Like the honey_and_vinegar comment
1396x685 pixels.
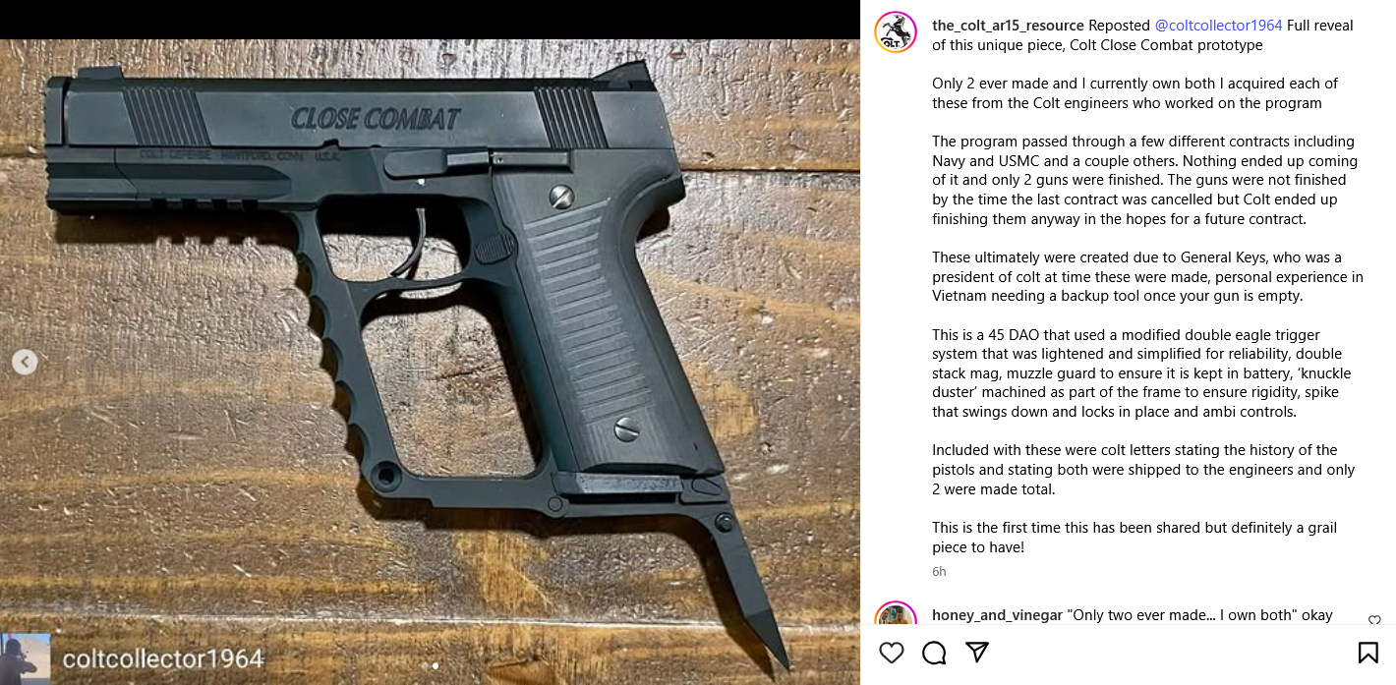coord(1374,620)
